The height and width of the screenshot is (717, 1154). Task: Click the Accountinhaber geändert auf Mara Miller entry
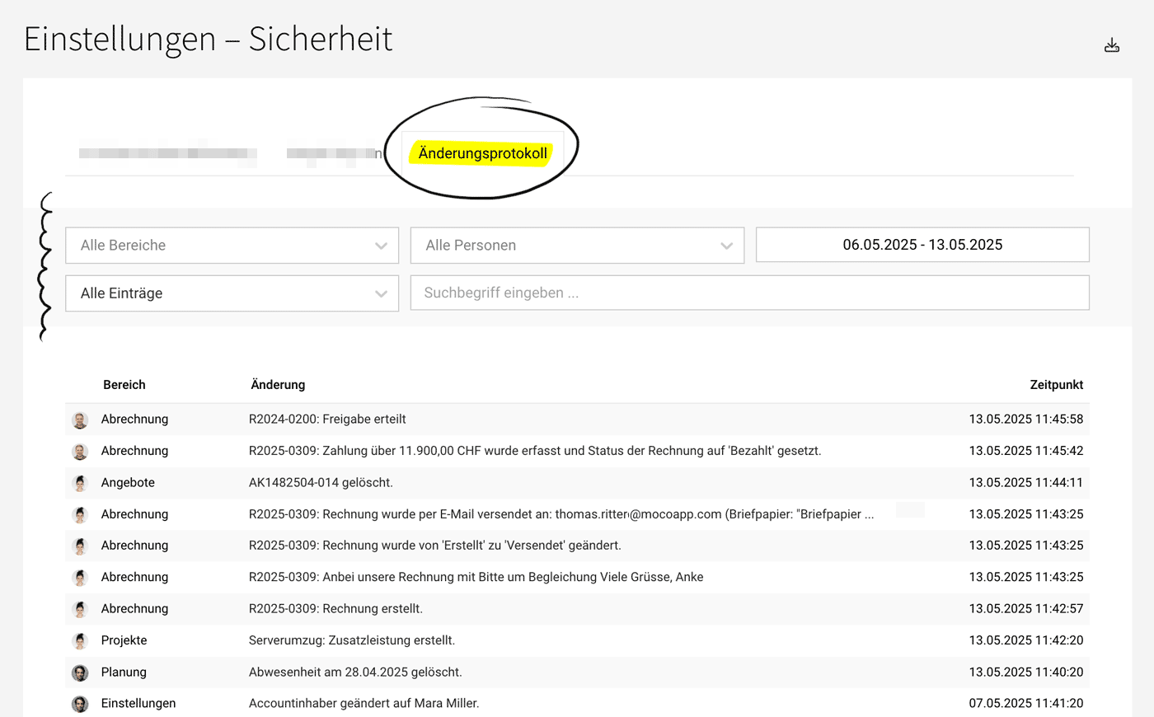click(364, 704)
